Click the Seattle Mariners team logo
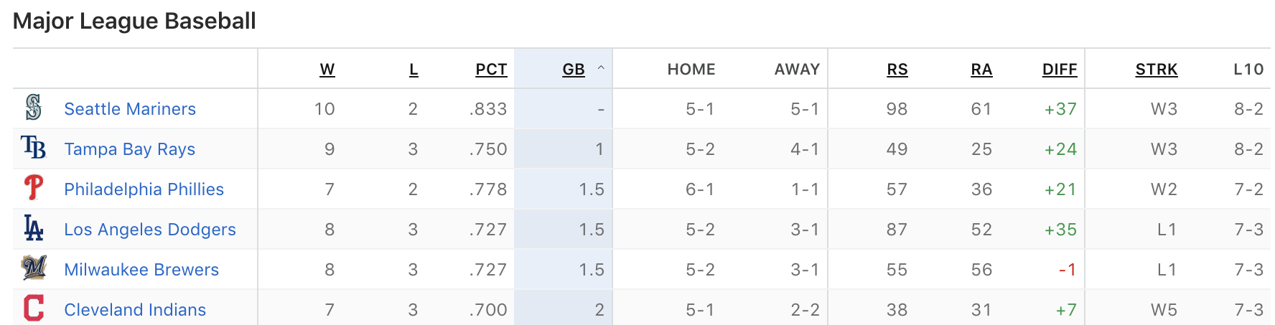The image size is (1275, 325). click(33, 108)
